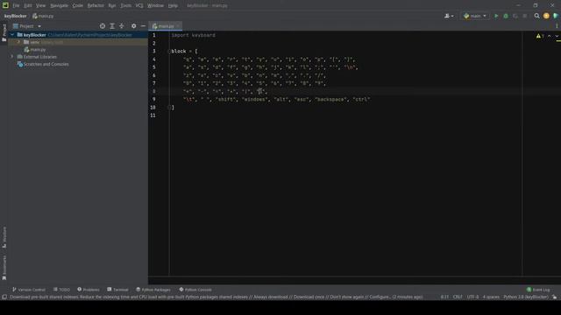Open the Terminal tool window
Screen dimensions: 561x315
[x=117, y=290]
